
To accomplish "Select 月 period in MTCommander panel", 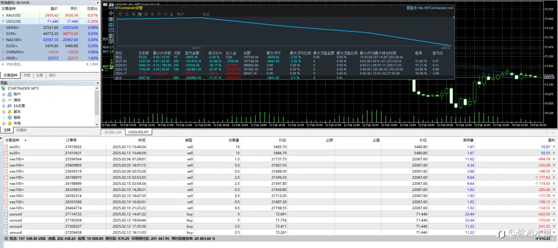I will (139, 14).
